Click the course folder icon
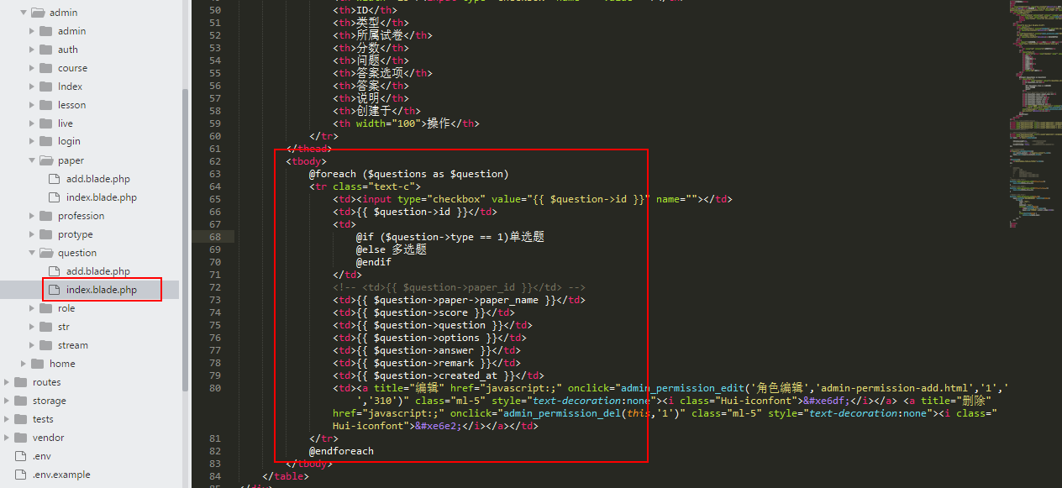Screen dimensions: 1062x488 pos(45,68)
